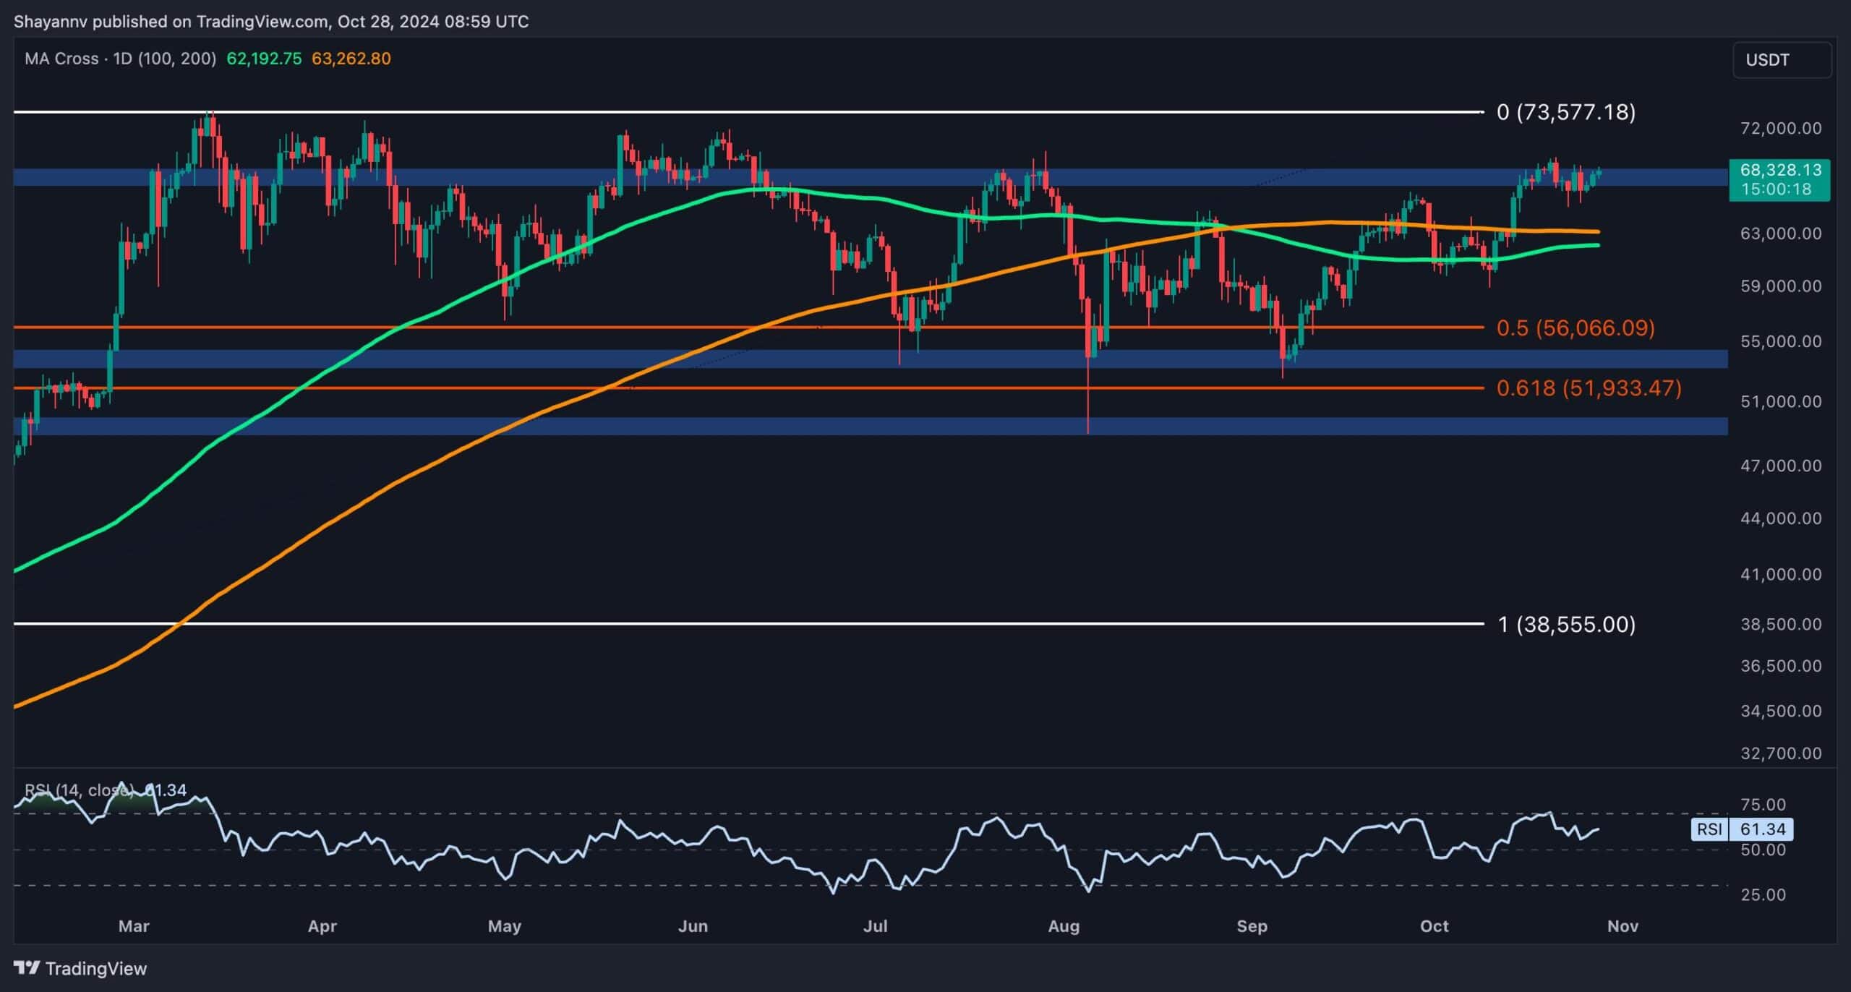Image resolution: width=1851 pixels, height=992 pixels.
Task: Click the Nov marker on time axis
Action: coord(1623,926)
